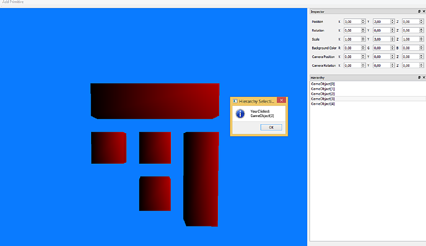Close the Hierarchy Selection dialog with X
The height and width of the screenshot is (246, 426).
282,100
